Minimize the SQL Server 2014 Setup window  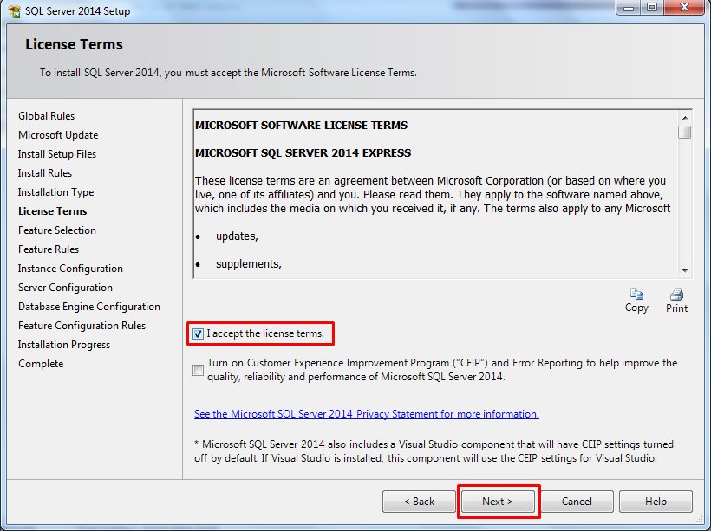coord(629,8)
